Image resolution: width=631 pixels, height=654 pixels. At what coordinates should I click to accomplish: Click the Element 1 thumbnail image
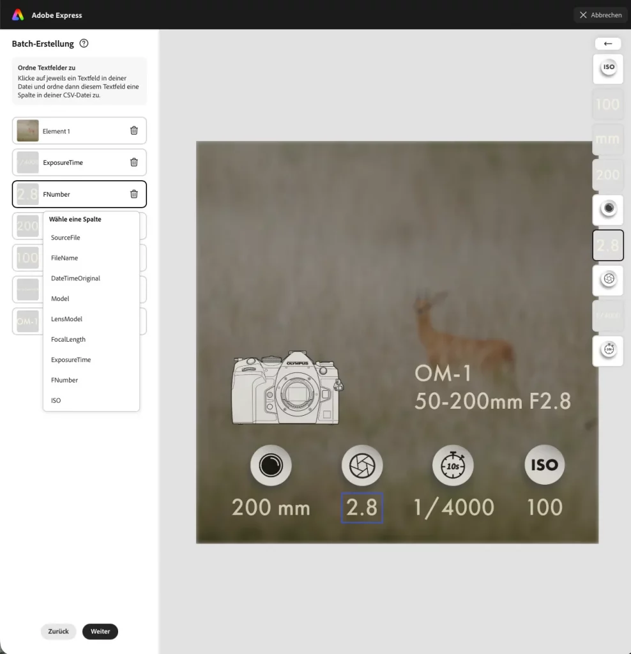26,130
